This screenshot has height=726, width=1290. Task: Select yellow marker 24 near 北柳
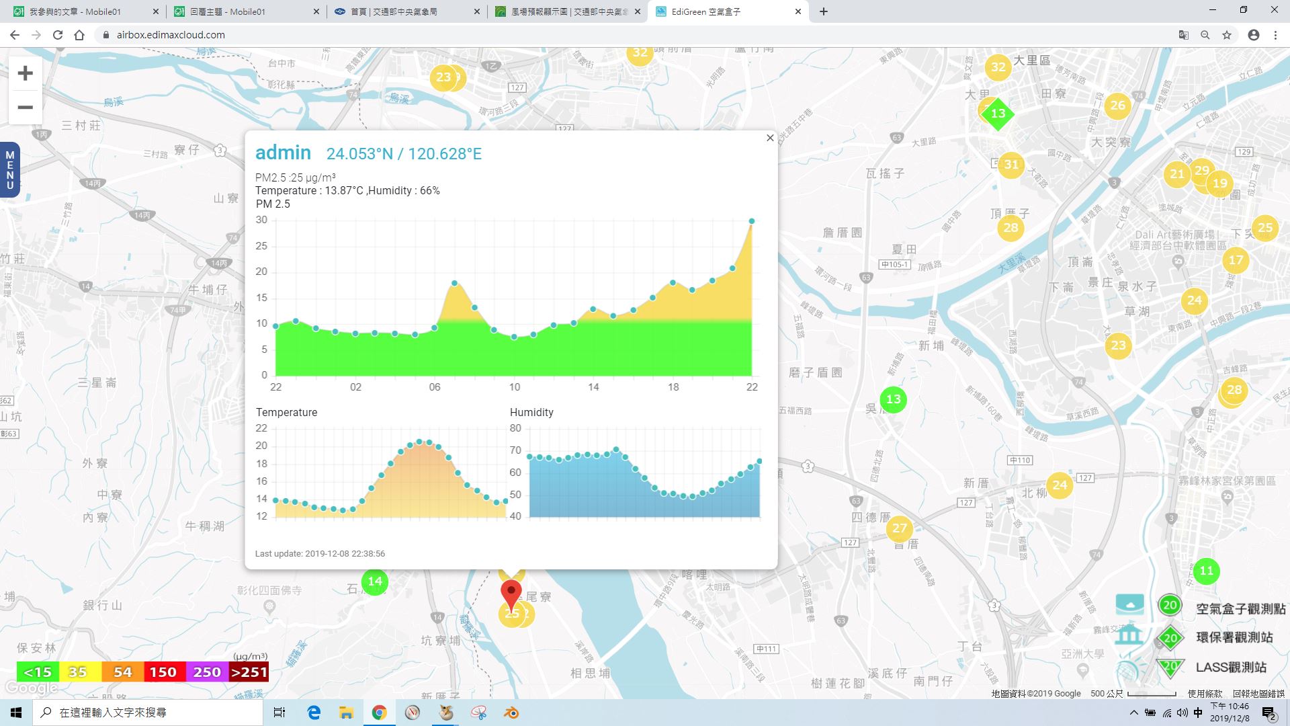pos(1060,485)
